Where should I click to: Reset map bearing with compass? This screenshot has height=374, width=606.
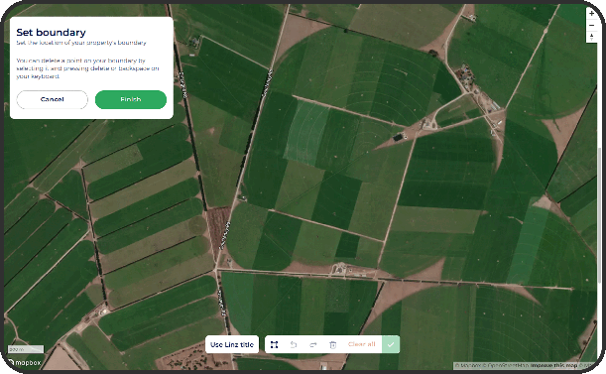pos(592,37)
